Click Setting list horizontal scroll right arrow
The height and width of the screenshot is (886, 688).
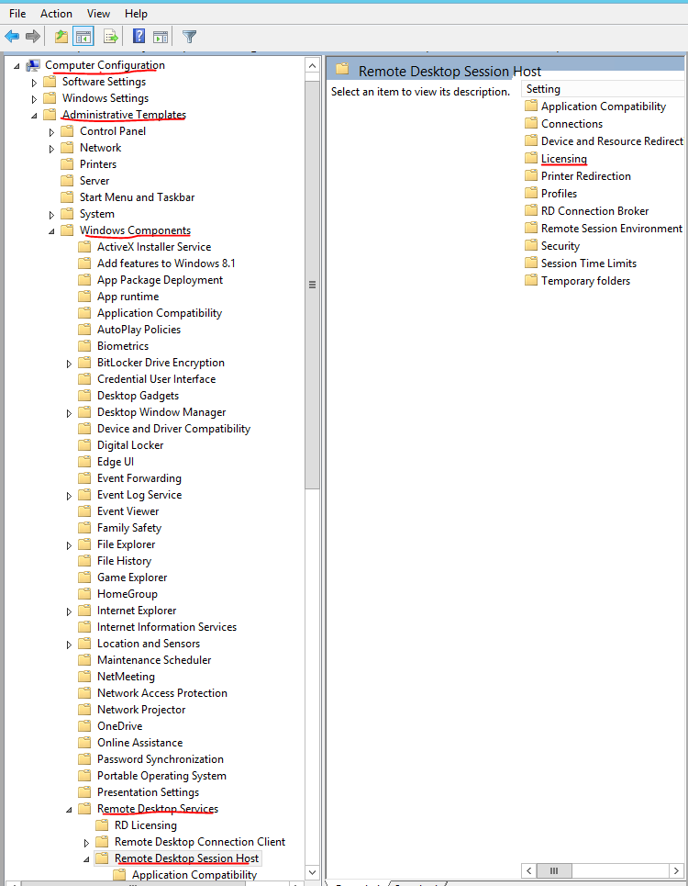[x=676, y=870]
